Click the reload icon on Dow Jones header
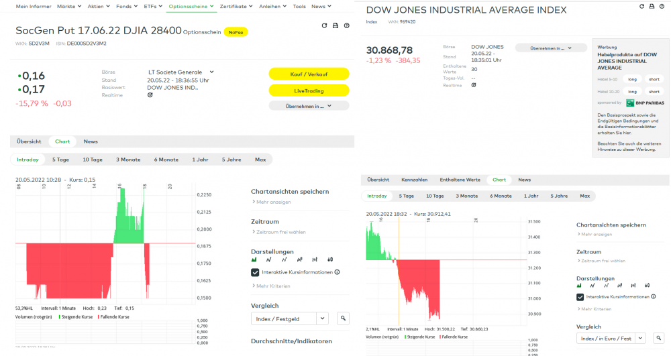 [x=641, y=7]
